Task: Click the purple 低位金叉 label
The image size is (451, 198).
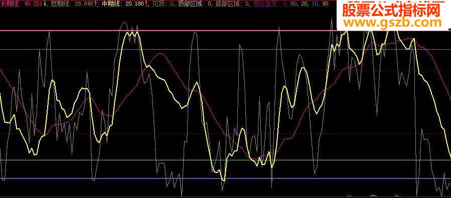Action: tap(265, 4)
